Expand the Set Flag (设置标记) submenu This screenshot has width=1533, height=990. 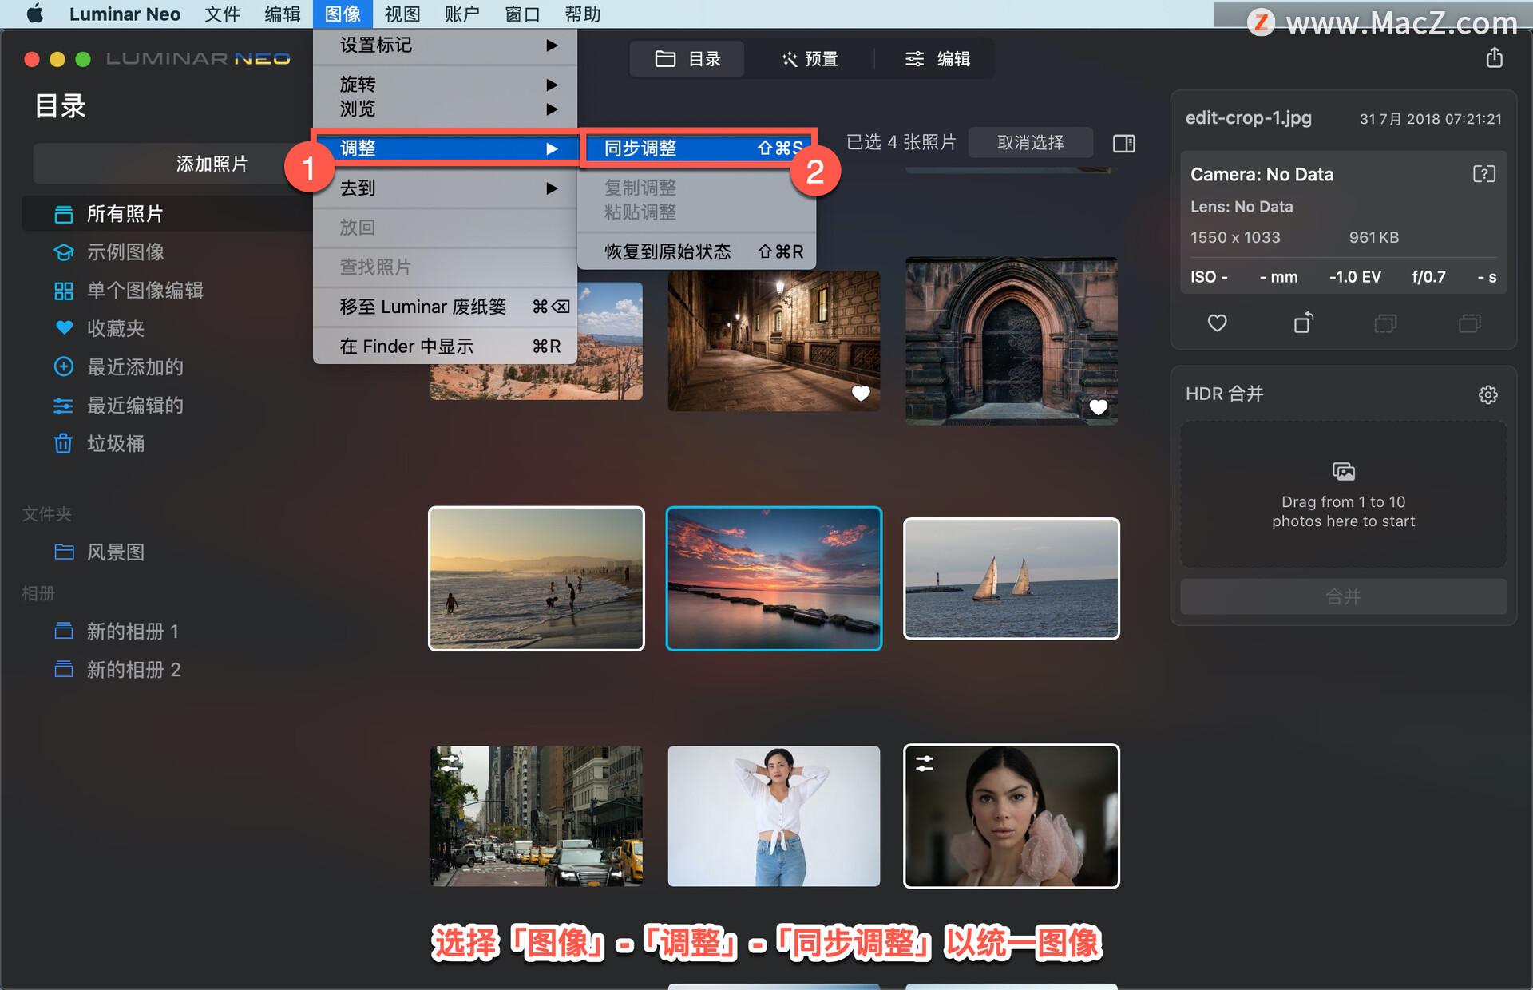coord(446,45)
